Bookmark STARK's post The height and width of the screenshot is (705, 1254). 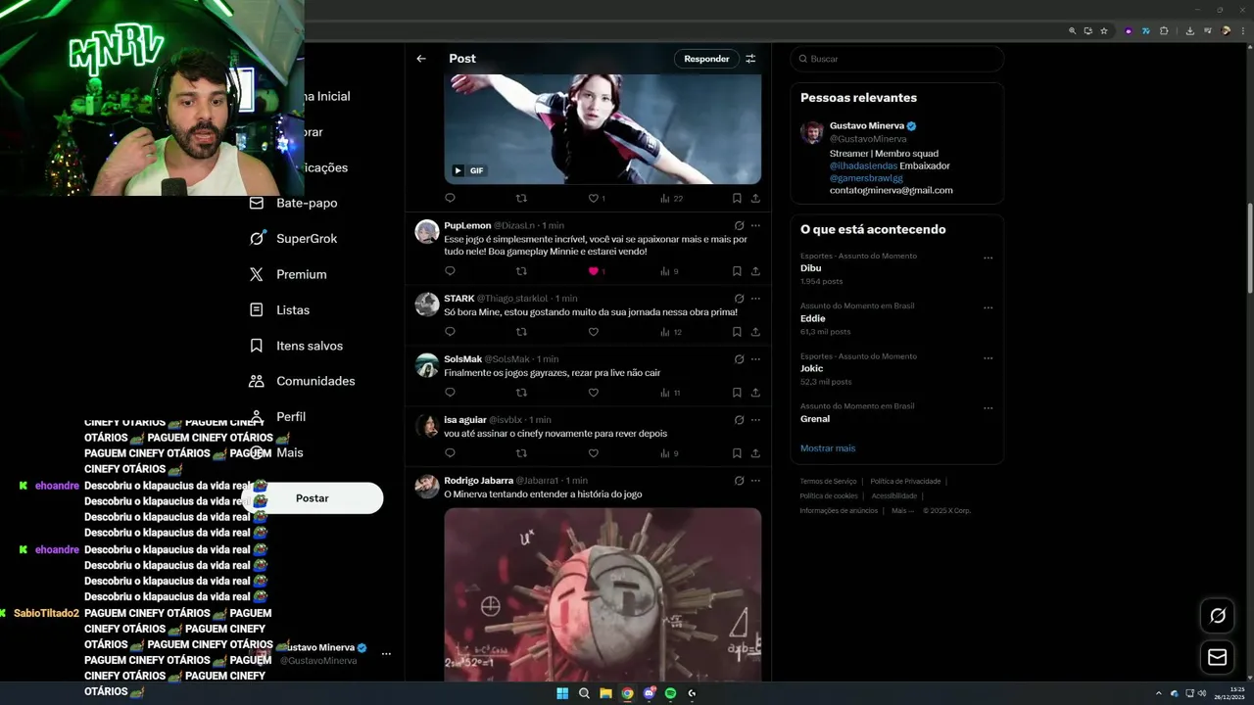point(737,332)
